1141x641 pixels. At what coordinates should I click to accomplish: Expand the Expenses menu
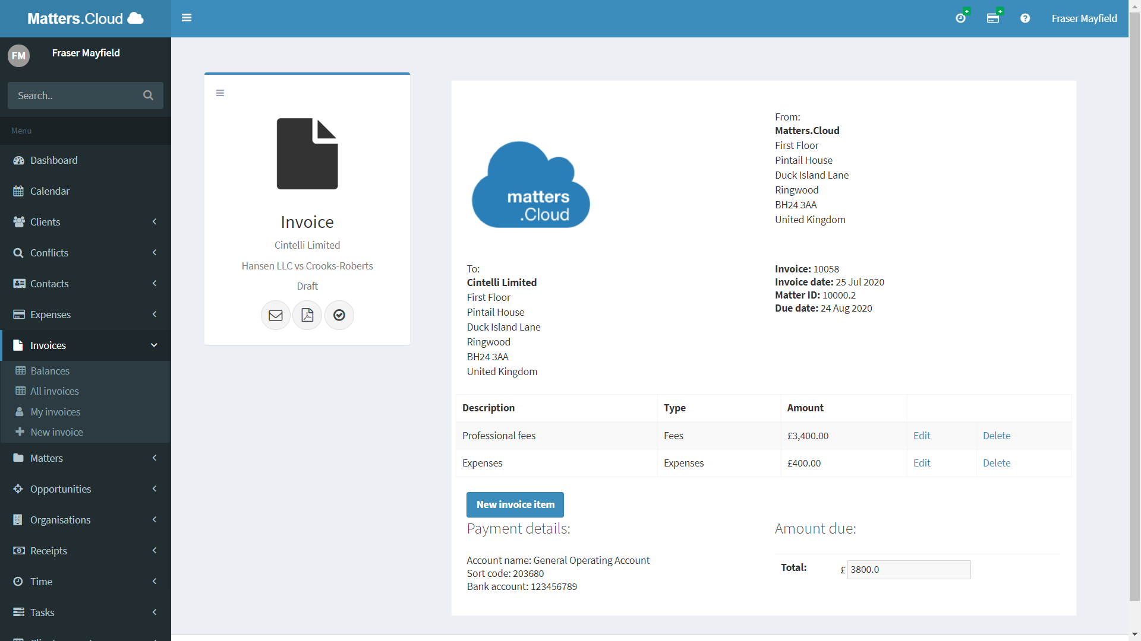pyautogui.click(x=86, y=315)
